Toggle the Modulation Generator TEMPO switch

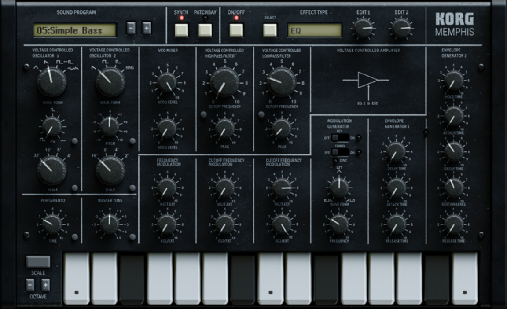pos(339,152)
